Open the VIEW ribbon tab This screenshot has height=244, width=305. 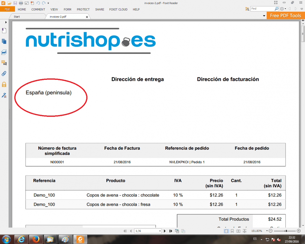pos(54,9)
